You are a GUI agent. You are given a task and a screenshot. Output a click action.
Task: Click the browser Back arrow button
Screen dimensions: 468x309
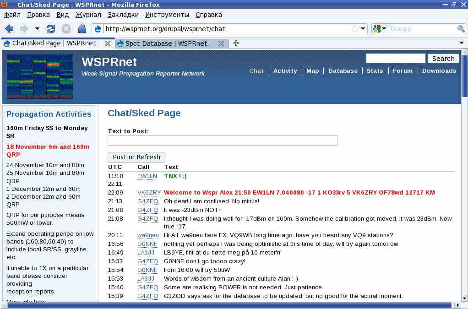click(9, 29)
